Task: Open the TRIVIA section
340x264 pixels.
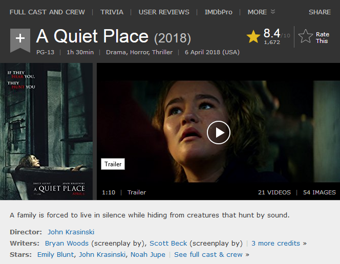Action: (112, 12)
